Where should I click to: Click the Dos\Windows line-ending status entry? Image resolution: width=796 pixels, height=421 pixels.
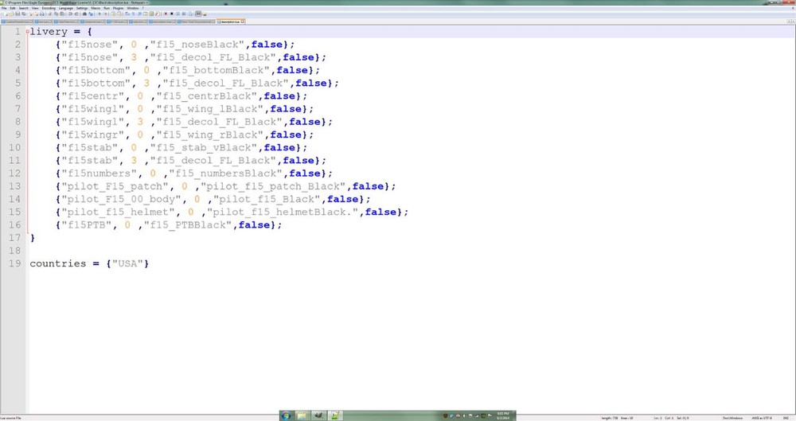(732, 418)
